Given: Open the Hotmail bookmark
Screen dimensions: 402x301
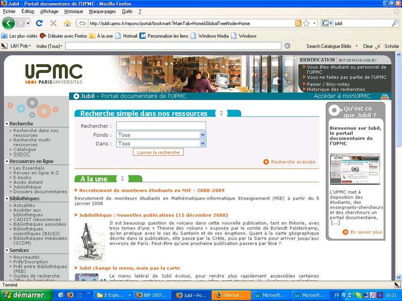Looking at the screenshot, I should click(x=127, y=36).
